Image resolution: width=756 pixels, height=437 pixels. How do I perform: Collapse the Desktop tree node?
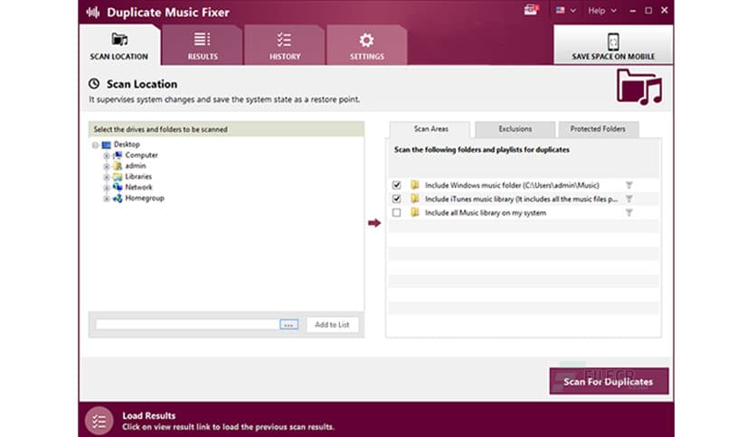pos(96,144)
